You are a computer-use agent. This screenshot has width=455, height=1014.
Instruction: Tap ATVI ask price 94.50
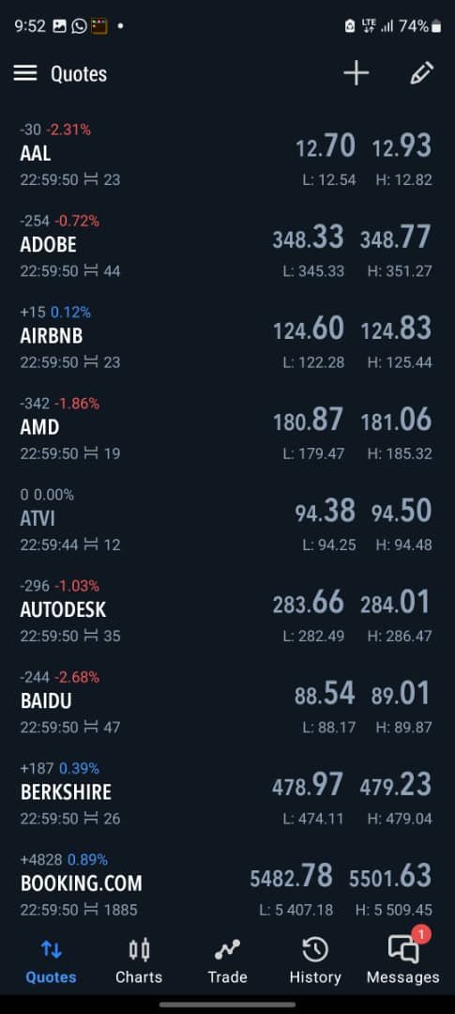click(x=402, y=512)
